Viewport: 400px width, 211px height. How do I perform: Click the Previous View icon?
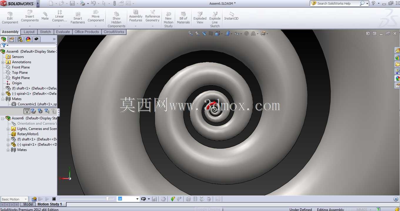(204, 33)
